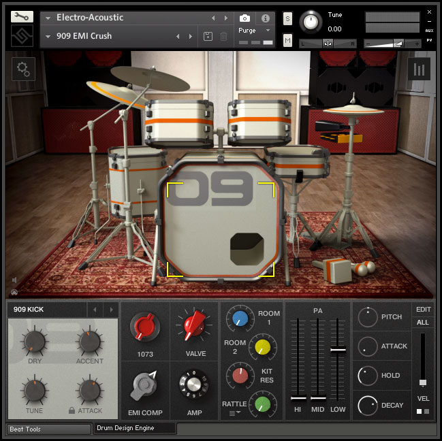This screenshot has width=442, height=441.
Task: Click the PA HI fader
Action: click(x=298, y=398)
